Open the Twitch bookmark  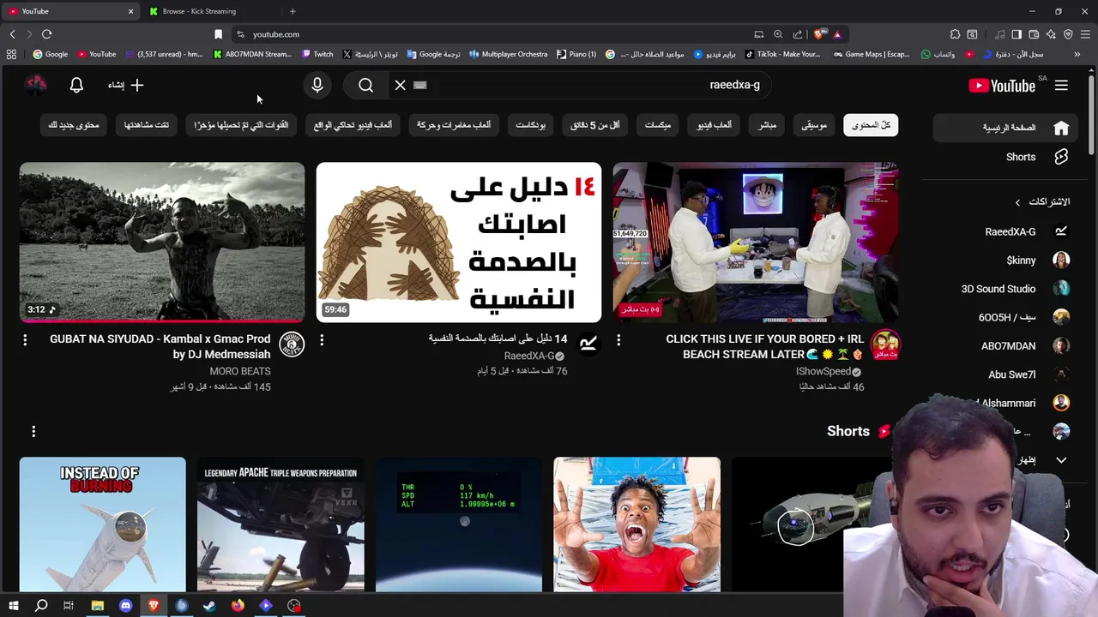pyautogui.click(x=317, y=54)
